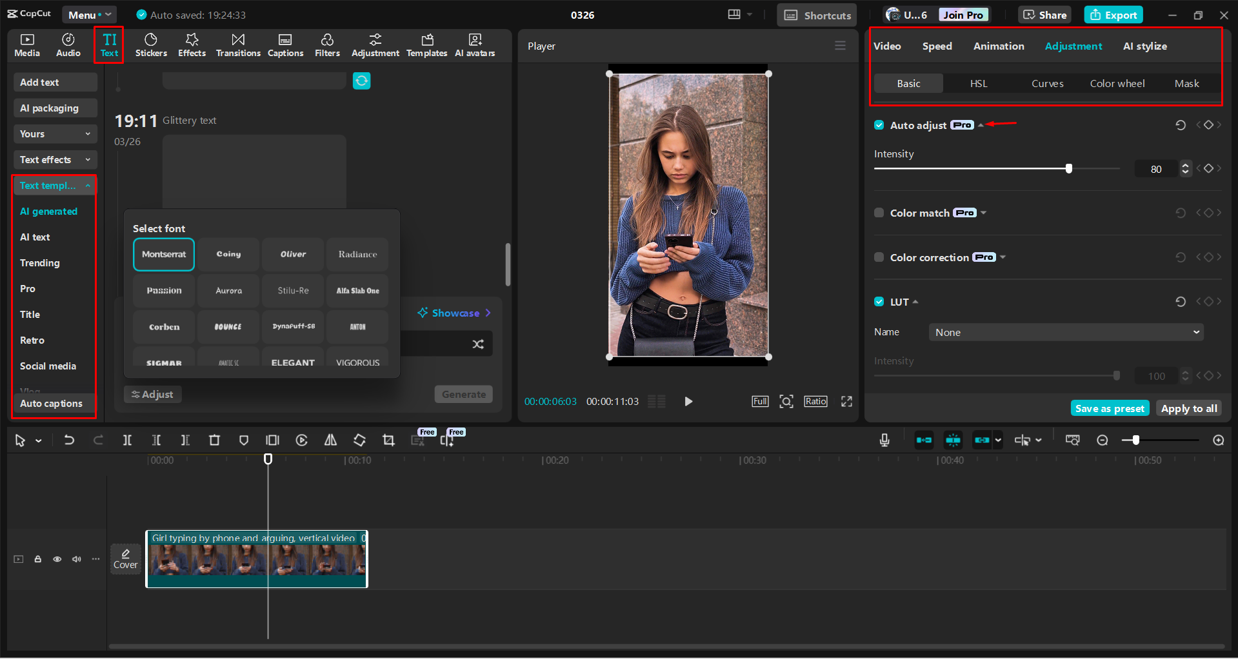1238x659 pixels.
Task: Select the Split tool in timeline toolbar
Action: click(127, 440)
